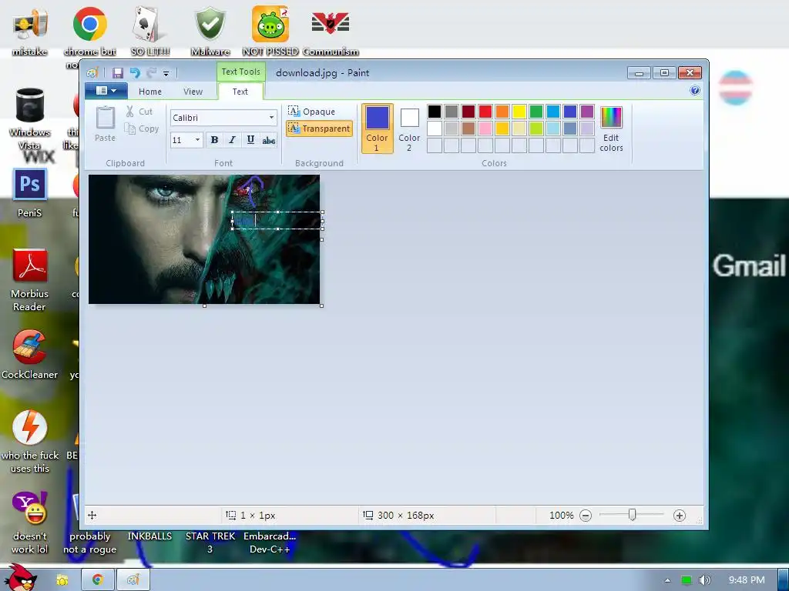Select the CockCleaner desktop icon
This screenshot has height=591, width=789.
coord(30,354)
